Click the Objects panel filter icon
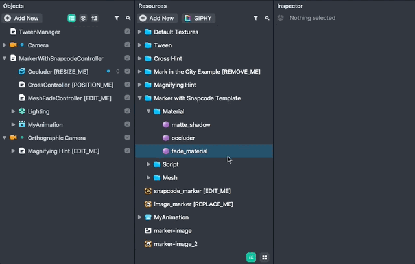 (117, 19)
